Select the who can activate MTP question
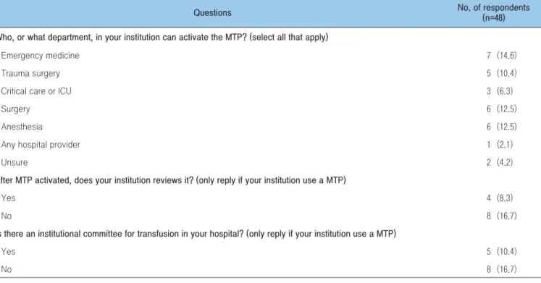 [164, 37]
